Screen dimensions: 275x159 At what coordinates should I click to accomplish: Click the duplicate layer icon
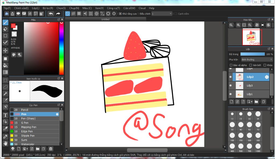pyautogui.click(x=263, y=102)
